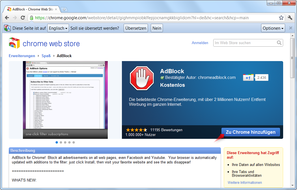Click the search magnifier icon

(x=279, y=43)
